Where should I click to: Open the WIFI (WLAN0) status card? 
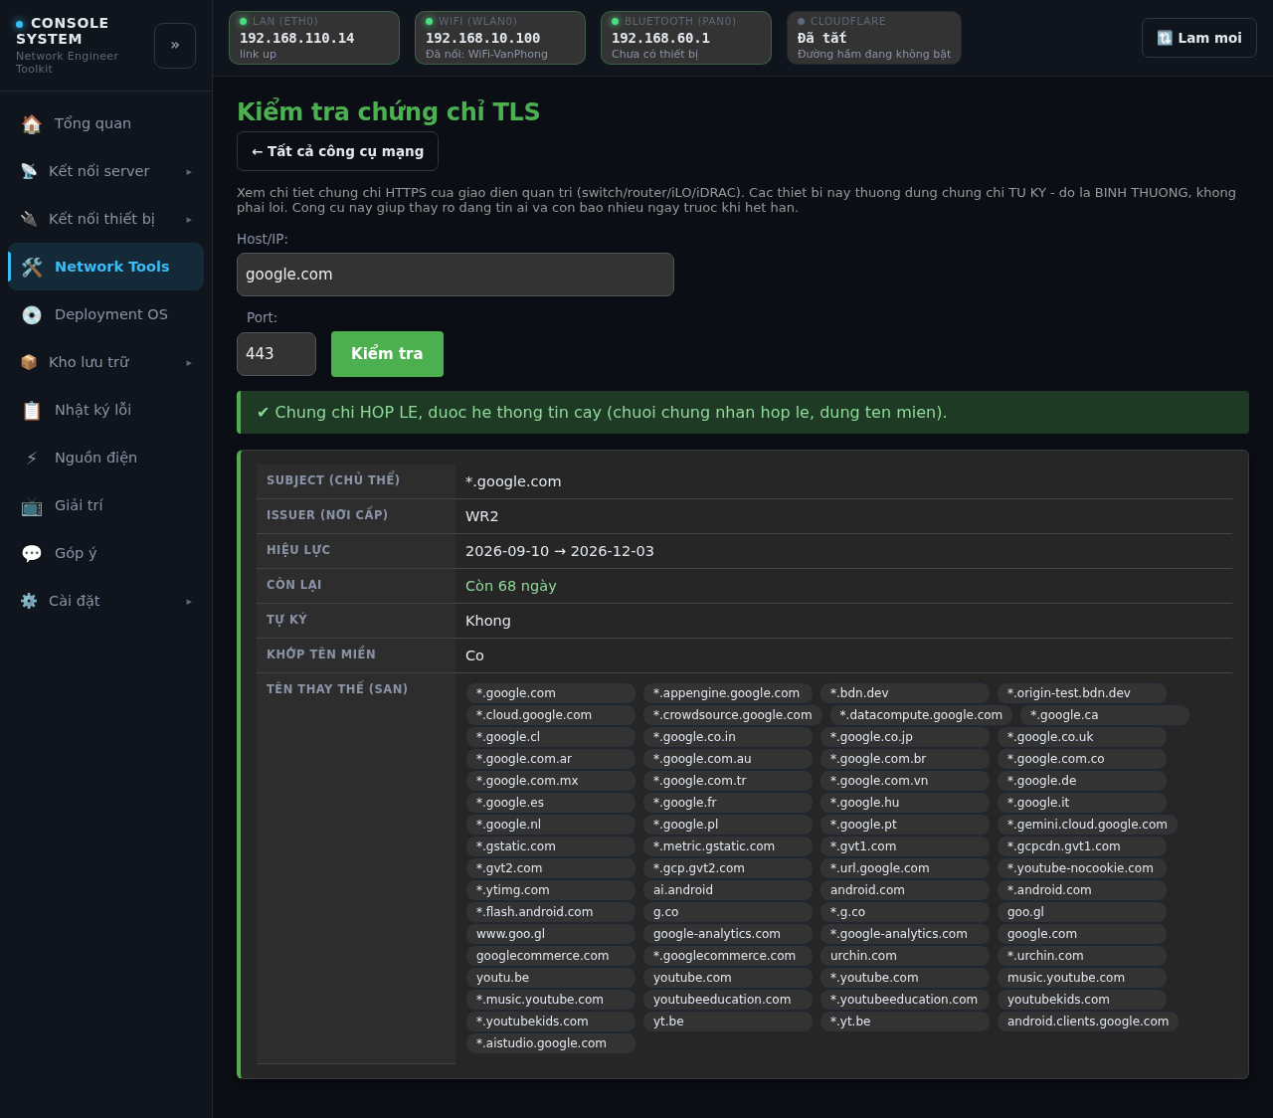[x=500, y=38]
